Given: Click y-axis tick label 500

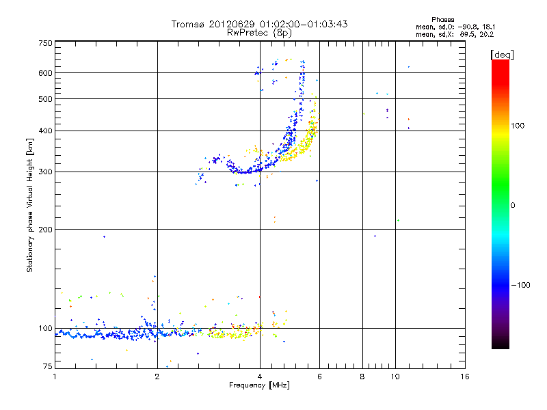Looking at the screenshot, I should pyautogui.click(x=45, y=99).
